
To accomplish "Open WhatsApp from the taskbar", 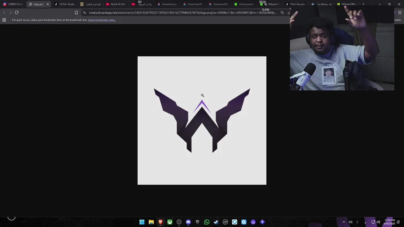I will coord(207,222).
